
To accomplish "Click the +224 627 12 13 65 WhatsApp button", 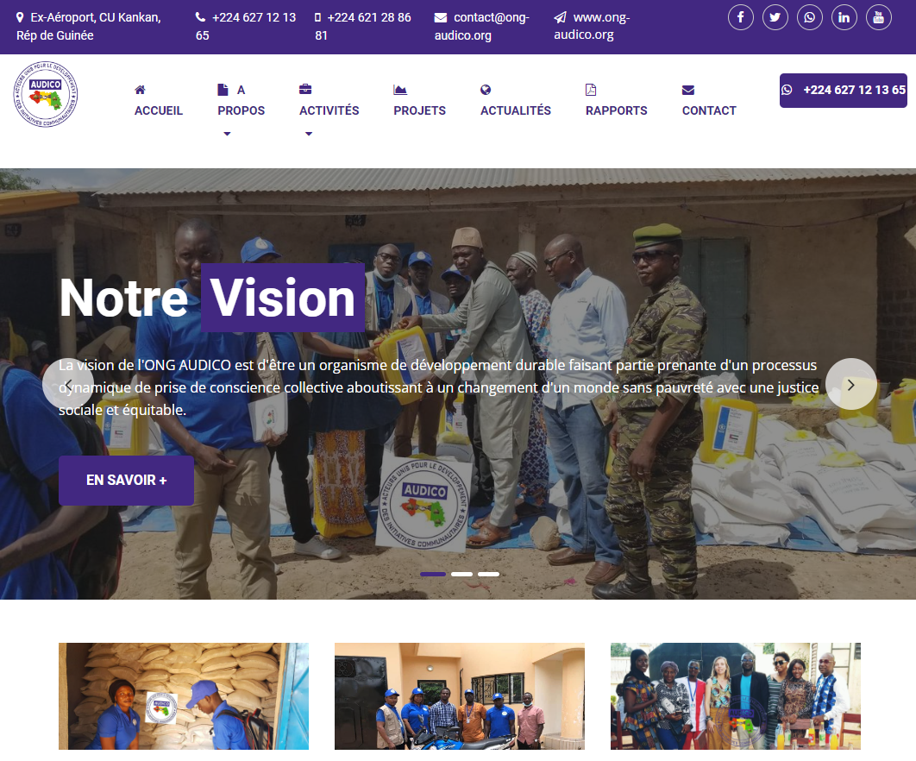I will coord(842,90).
